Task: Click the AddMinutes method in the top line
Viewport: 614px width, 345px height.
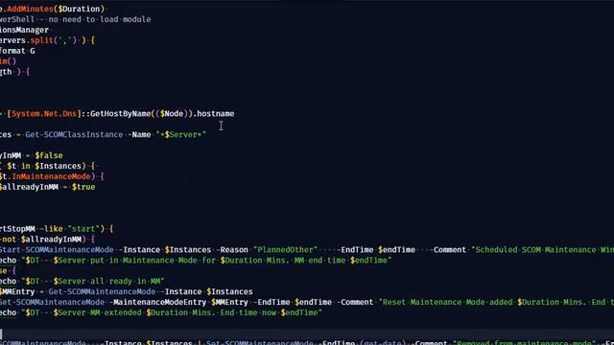Action: (30, 9)
